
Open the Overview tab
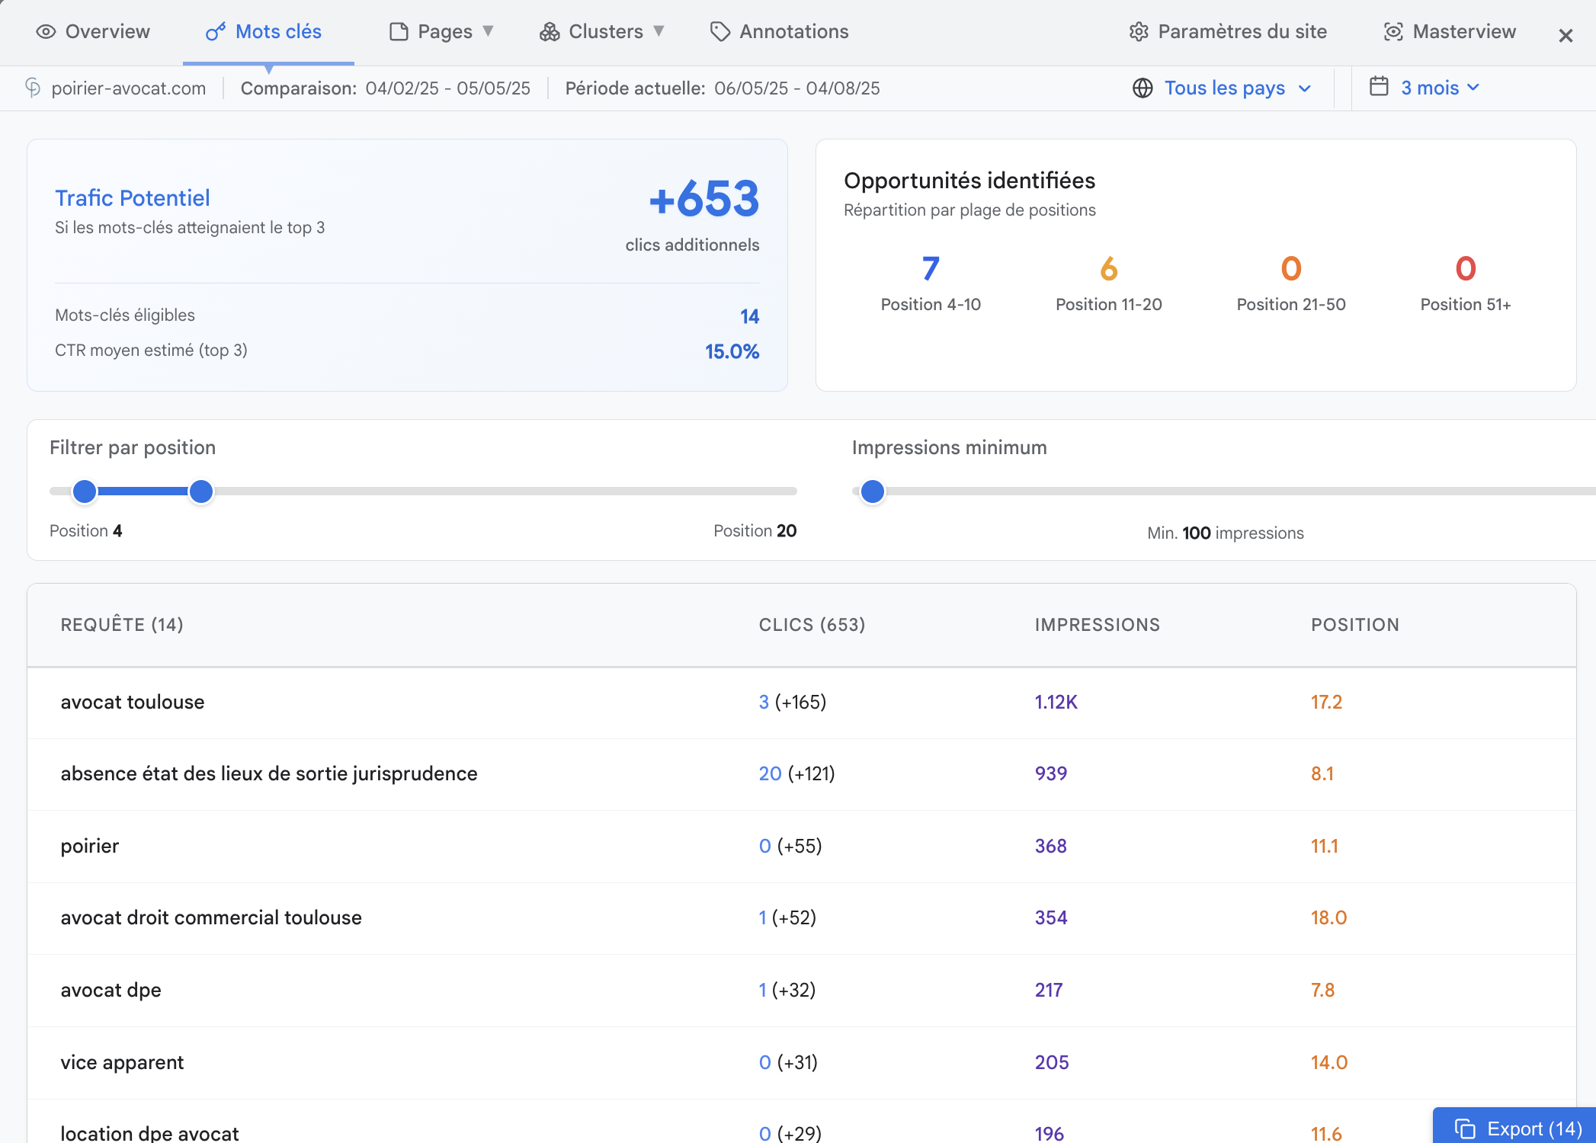point(93,31)
